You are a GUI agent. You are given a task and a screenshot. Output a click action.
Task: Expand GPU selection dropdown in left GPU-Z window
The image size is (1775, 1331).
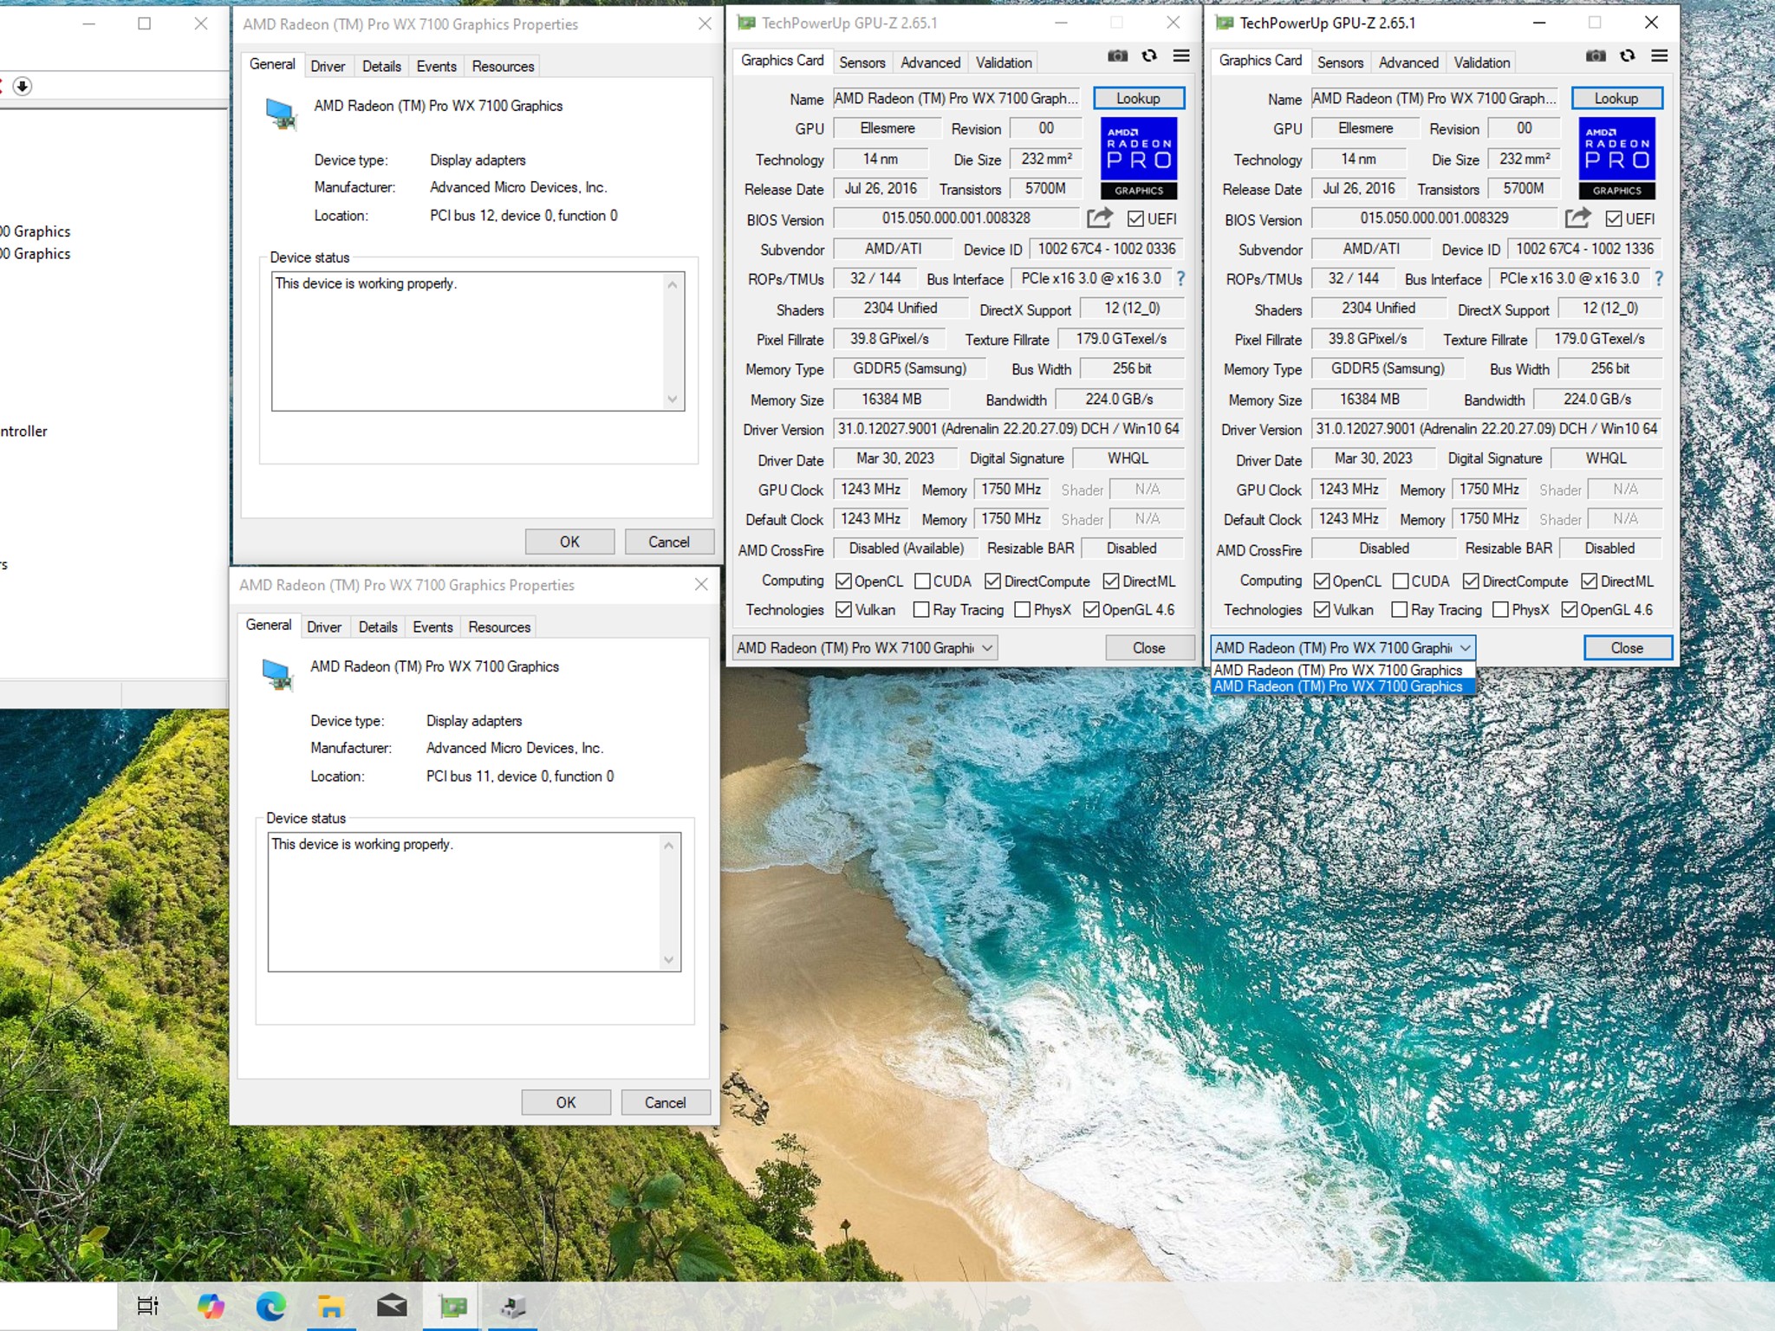tap(865, 648)
